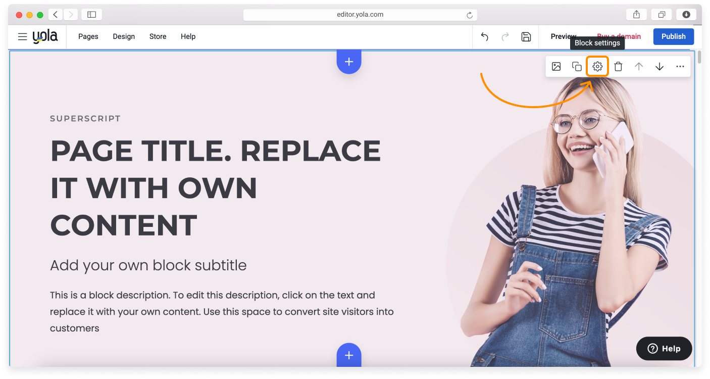Image resolution: width=710 pixels, height=379 pixels.
Task: Click the Publish button
Action: tap(673, 36)
